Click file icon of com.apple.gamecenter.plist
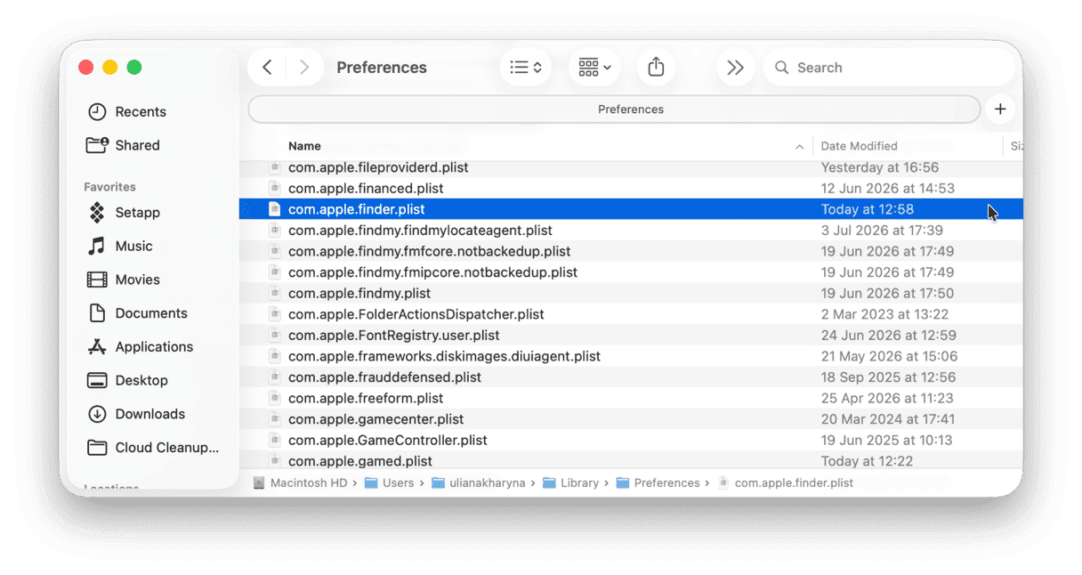The image size is (1082, 575). (x=275, y=419)
